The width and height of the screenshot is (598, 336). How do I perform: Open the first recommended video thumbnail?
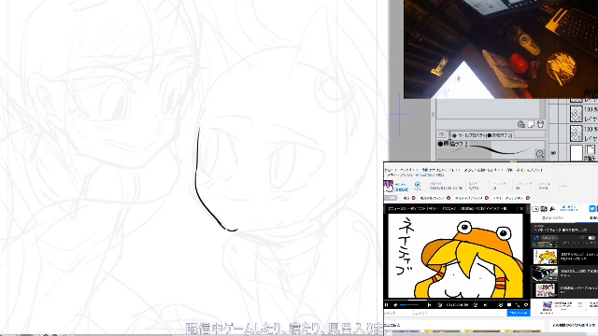click(545, 257)
